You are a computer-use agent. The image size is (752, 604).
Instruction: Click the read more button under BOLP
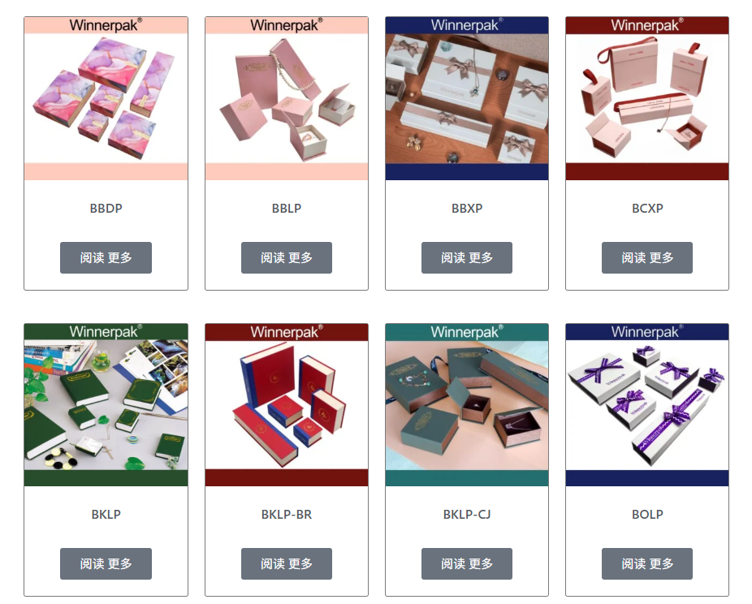(x=647, y=563)
